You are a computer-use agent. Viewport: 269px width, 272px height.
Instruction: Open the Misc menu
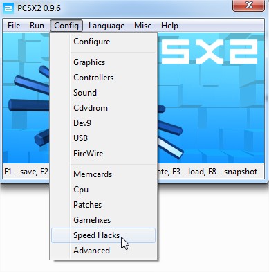(x=142, y=26)
